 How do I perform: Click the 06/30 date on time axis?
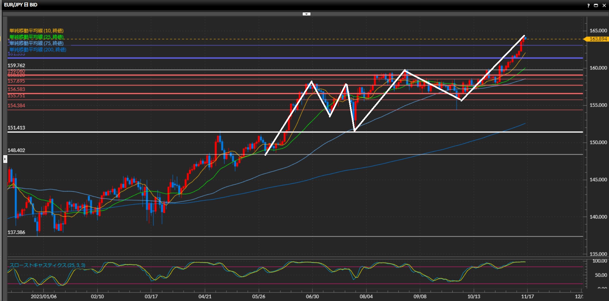pyautogui.click(x=312, y=297)
